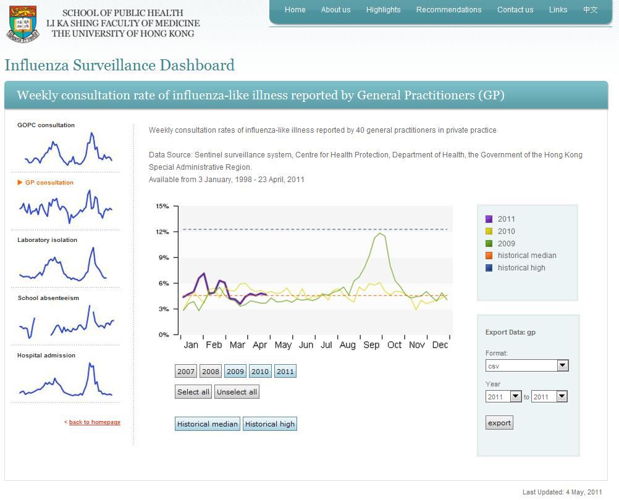This screenshot has height=500, width=619.
Task: Click the purple 2011 legend swatch
Action: tap(489, 219)
